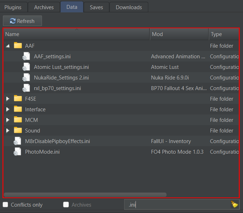
Task: Click the Sound folder name
Action: [33, 131]
